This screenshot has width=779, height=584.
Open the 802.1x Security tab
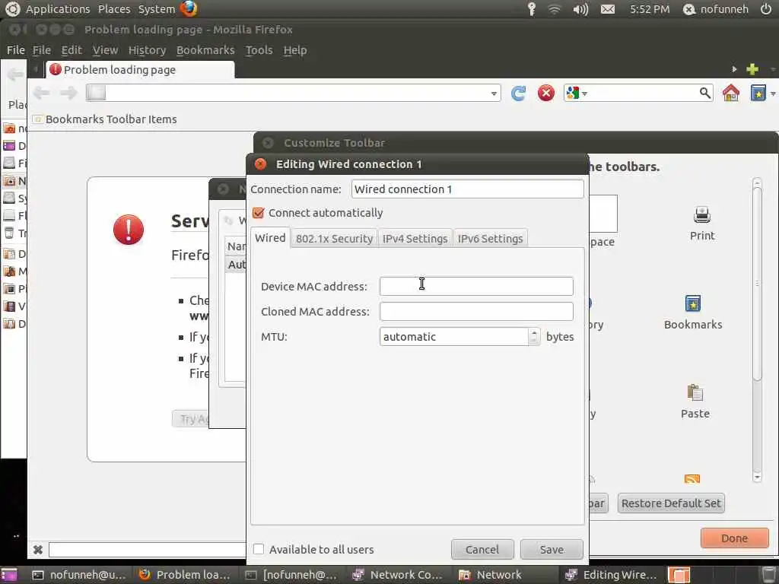pyautogui.click(x=334, y=239)
